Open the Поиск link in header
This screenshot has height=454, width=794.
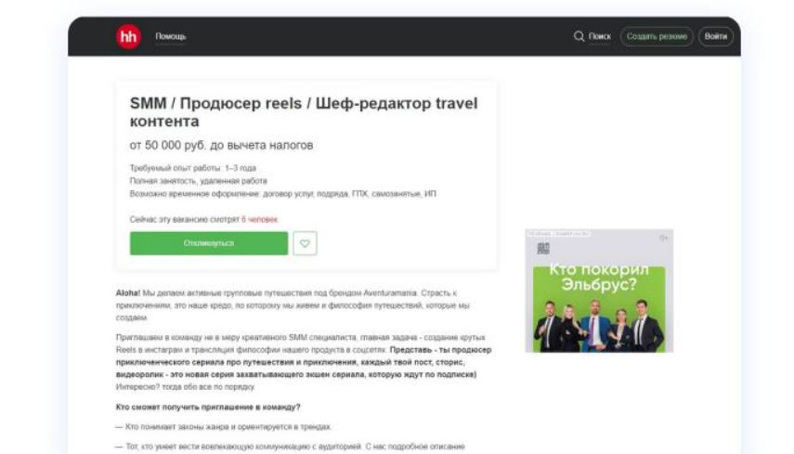coord(600,36)
